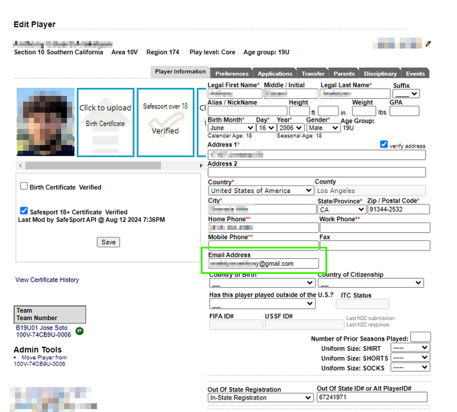Open team link B19U01 Jose Soto
Viewport: 457px width, 412px height.
coord(42,328)
